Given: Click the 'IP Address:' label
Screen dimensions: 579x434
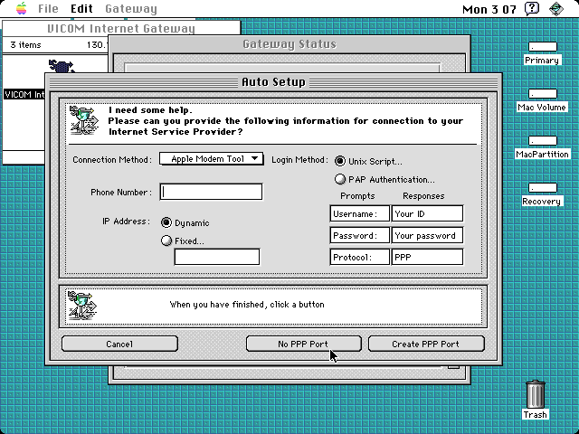Looking at the screenshot, I should tap(127, 222).
